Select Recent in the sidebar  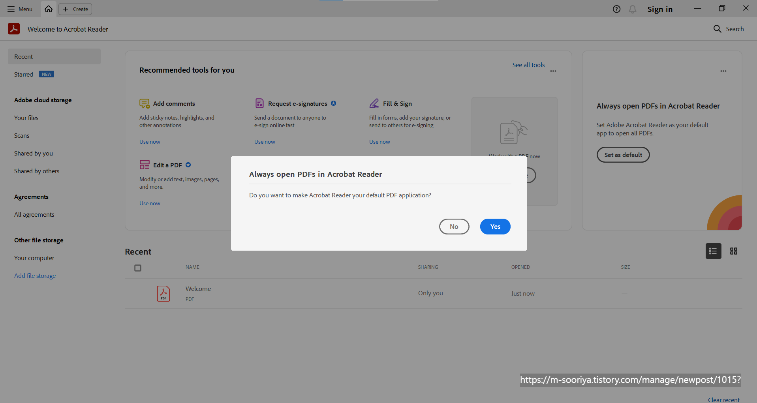pyautogui.click(x=54, y=56)
